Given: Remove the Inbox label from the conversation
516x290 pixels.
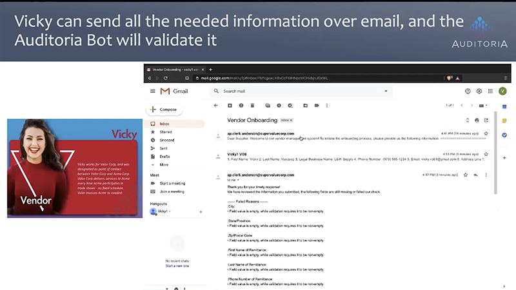Looking at the screenshot, I should click(x=291, y=121).
